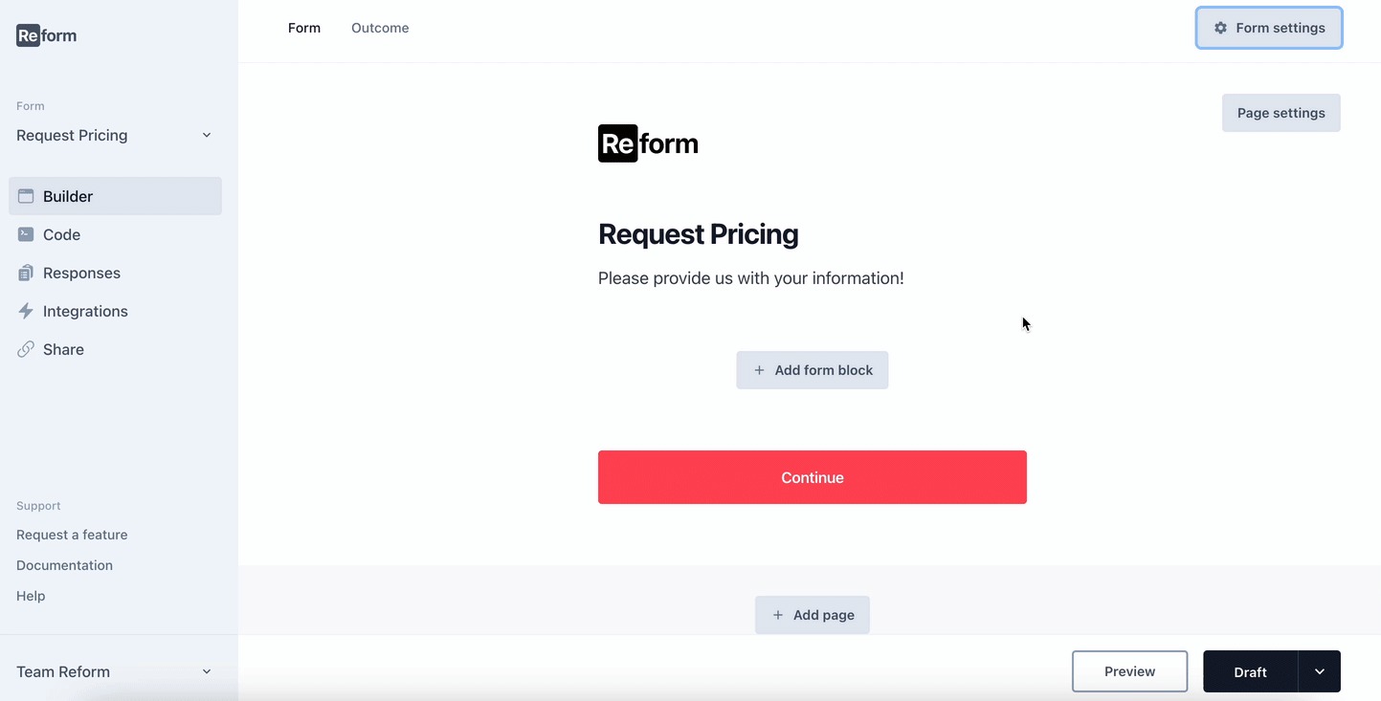The width and height of the screenshot is (1381, 701).
Task: Click the gear icon in Form settings
Action: [1220, 28]
